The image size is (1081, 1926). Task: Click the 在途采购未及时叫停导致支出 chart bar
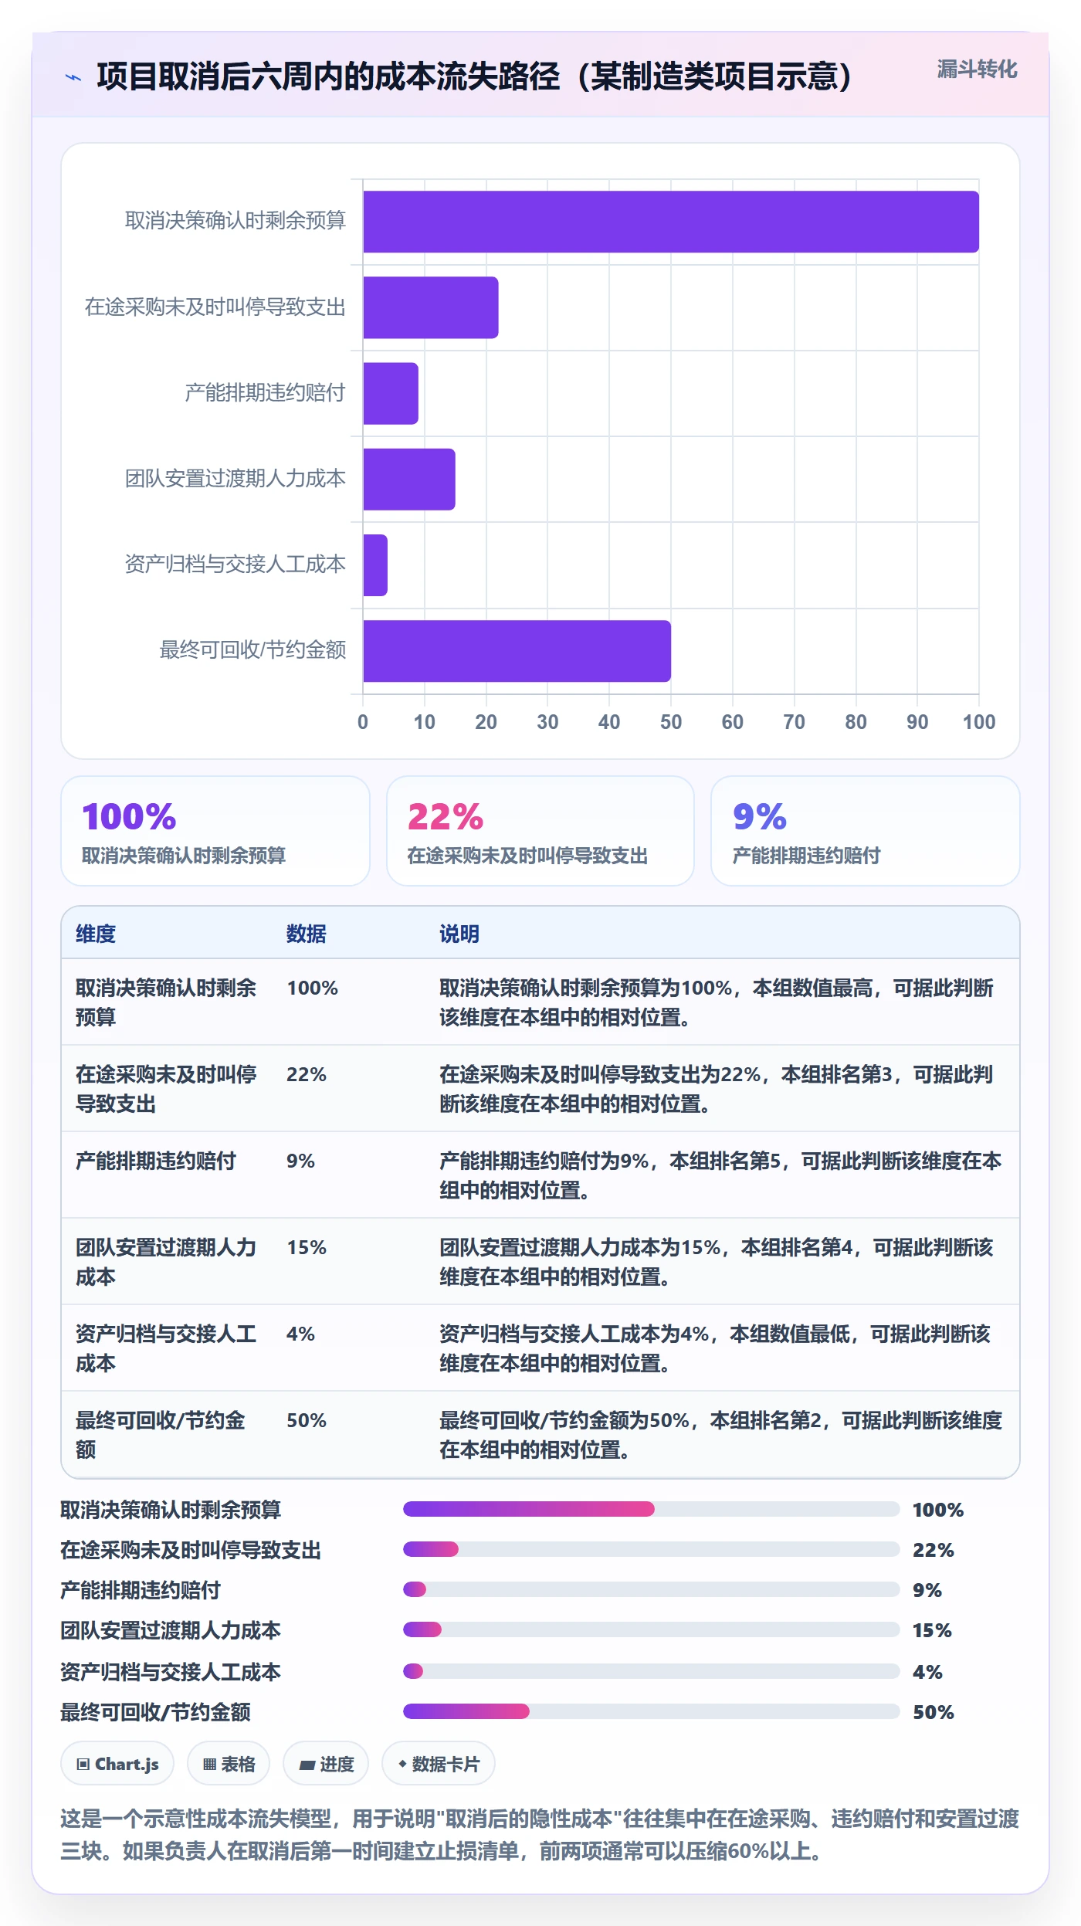point(430,307)
